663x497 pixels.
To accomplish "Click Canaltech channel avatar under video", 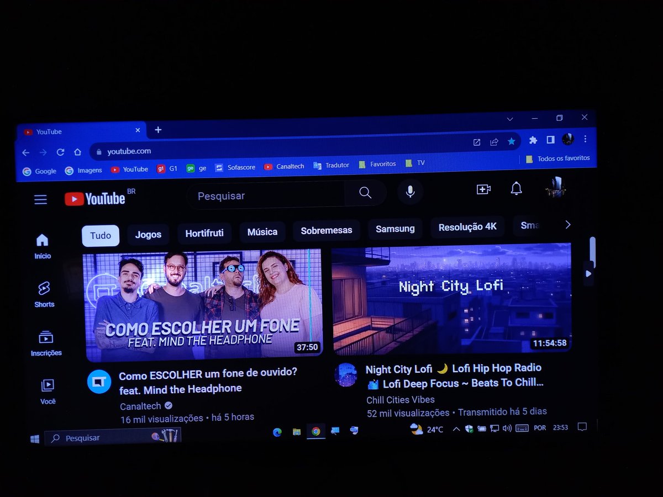I will pyautogui.click(x=99, y=382).
